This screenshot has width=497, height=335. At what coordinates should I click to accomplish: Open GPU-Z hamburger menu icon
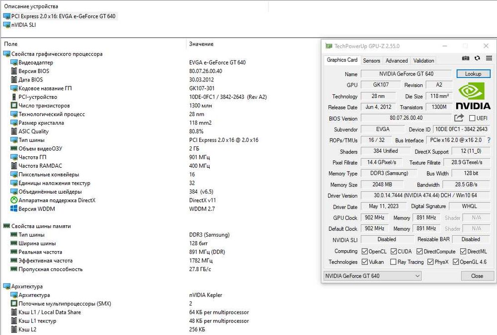pyautogui.click(x=489, y=58)
